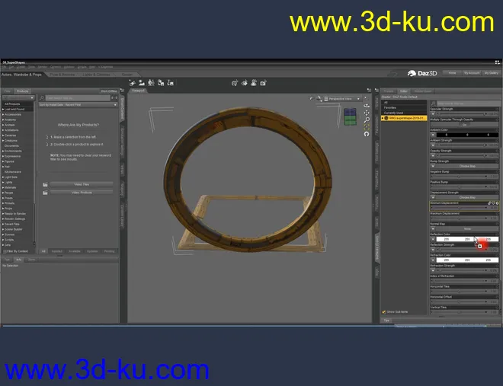The height and width of the screenshot is (386, 503).
Task: Click the pan viewport control icon
Action: [367, 113]
